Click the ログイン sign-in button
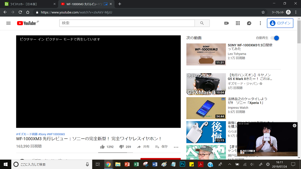This screenshot has width=301, height=169. 280,23
